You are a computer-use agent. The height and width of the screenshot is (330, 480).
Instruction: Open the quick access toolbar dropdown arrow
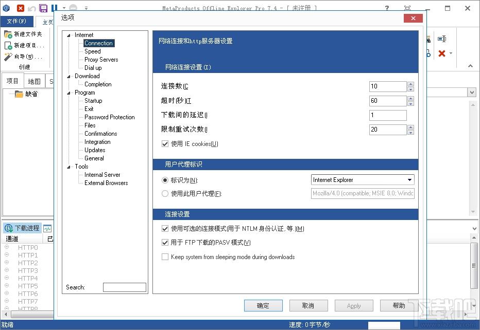[87, 8]
